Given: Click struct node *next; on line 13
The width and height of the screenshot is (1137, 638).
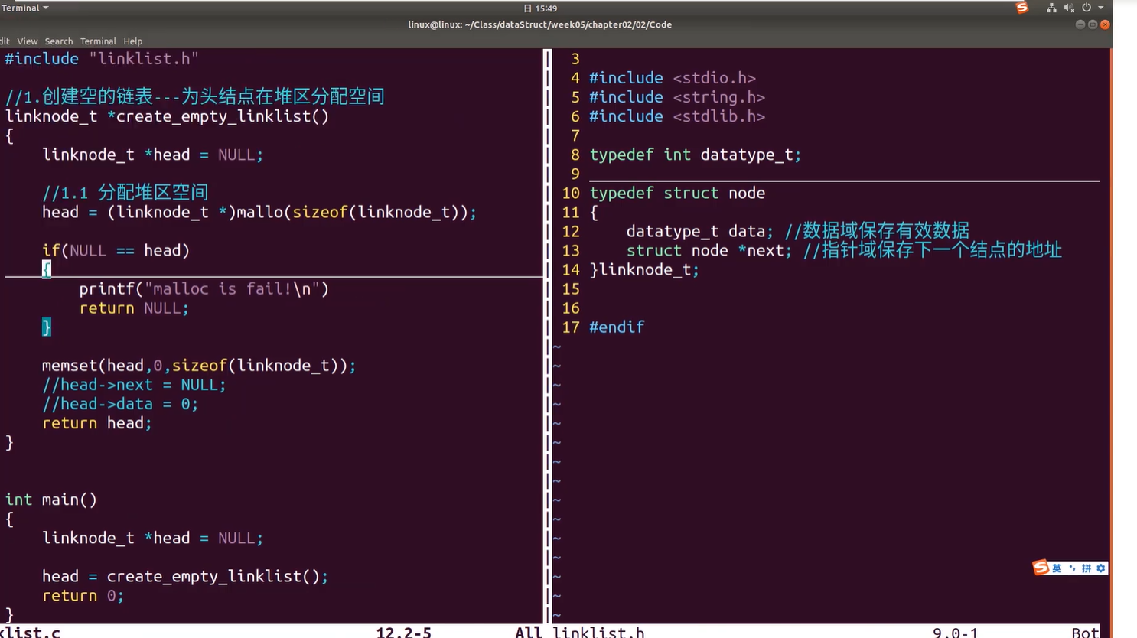Looking at the screenshot, I should click(x=709, y=250).
